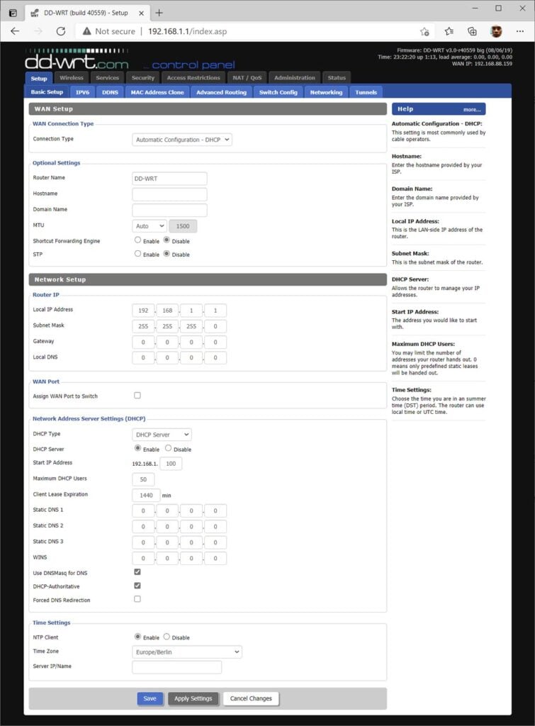
Task: Open the Services main tab
Action: 108,78
